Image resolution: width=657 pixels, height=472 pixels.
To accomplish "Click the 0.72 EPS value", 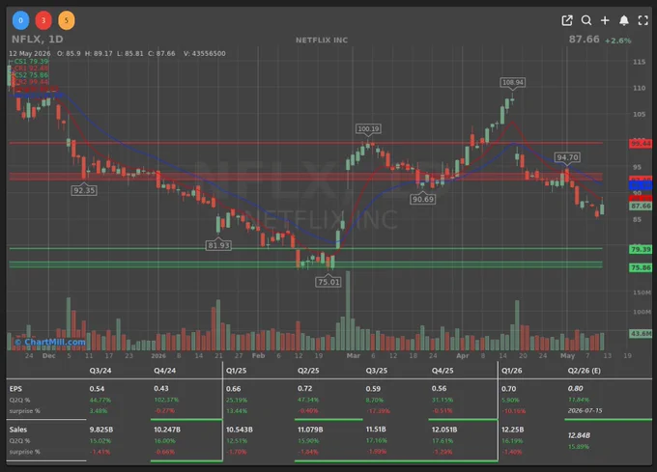I will 305,389.
